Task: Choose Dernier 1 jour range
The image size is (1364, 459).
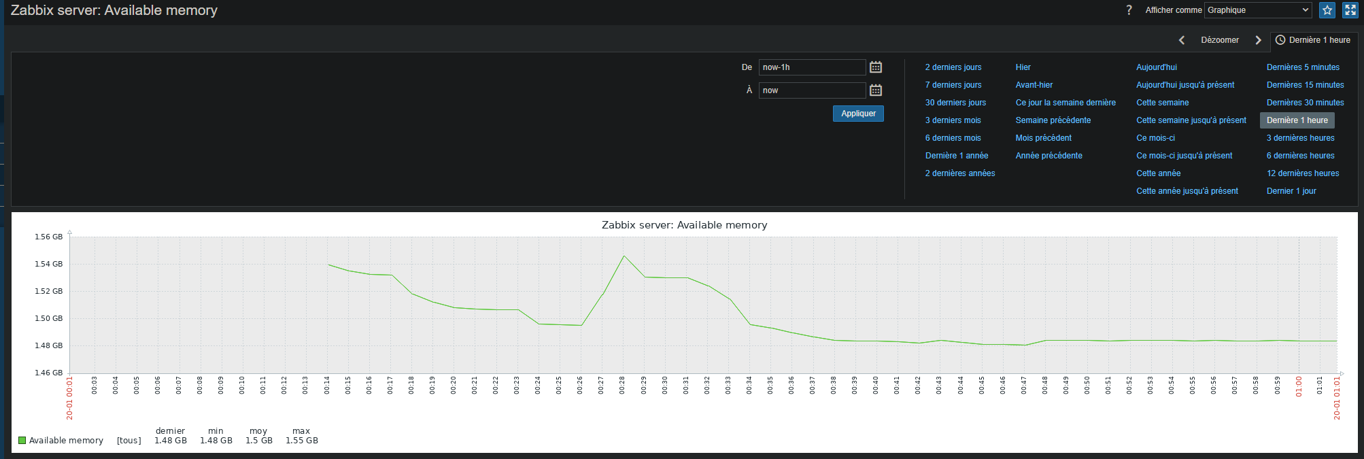Action: [x=1291, y=191]
